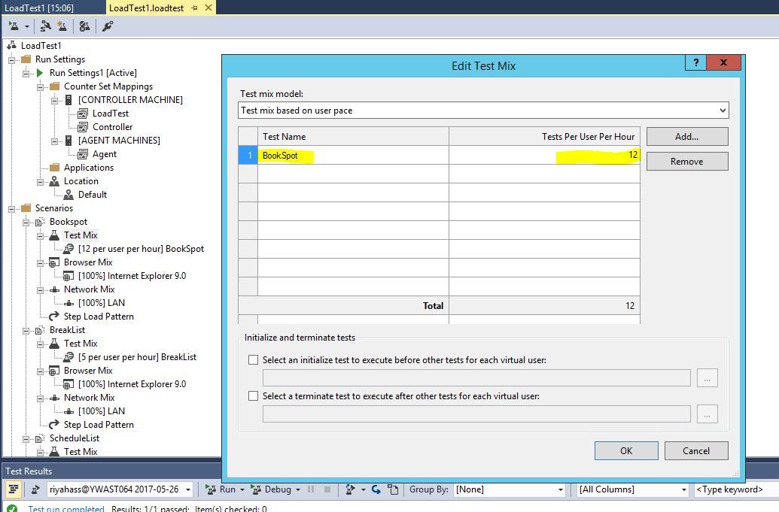
Task: Open the load test properties wrench icon
Action: tap(108, 26)
